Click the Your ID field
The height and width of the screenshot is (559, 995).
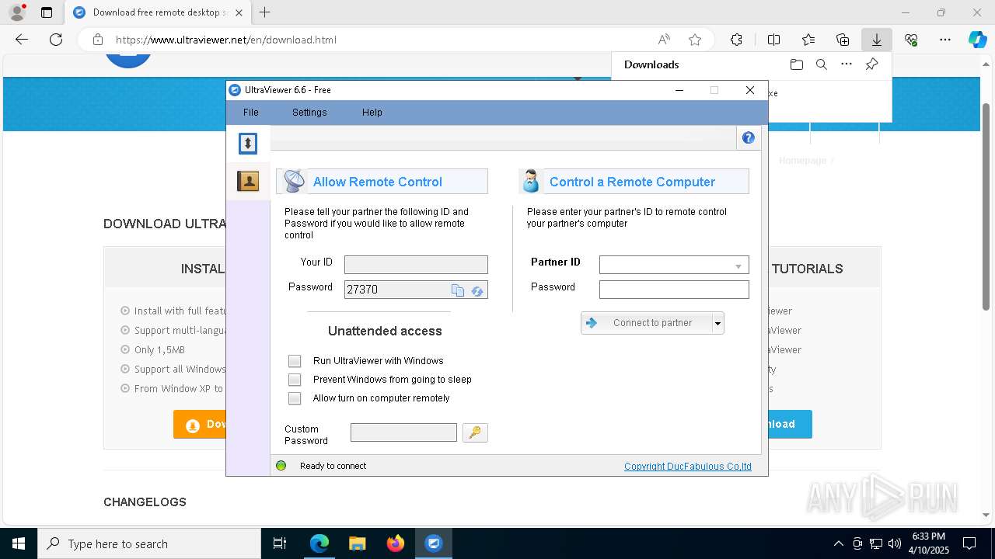click(416, 265)
